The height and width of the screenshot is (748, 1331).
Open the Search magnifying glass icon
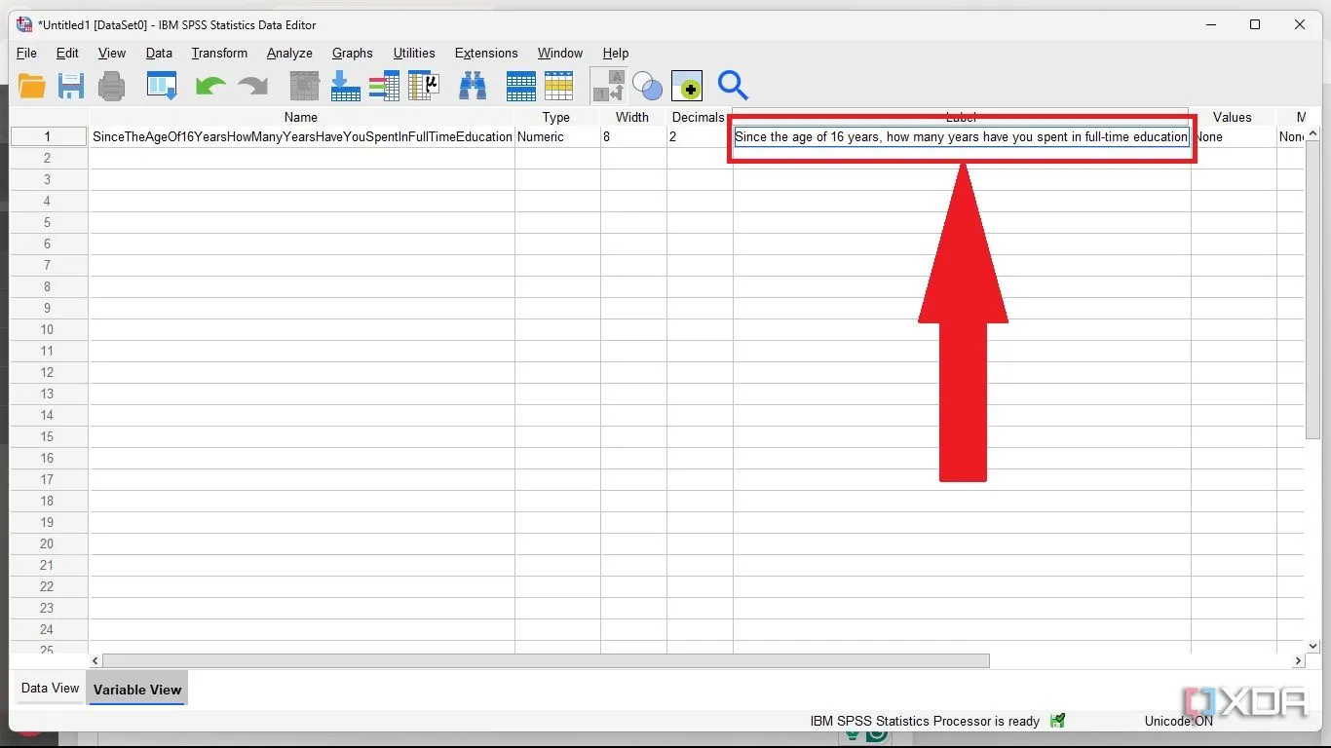pos(733,86)
